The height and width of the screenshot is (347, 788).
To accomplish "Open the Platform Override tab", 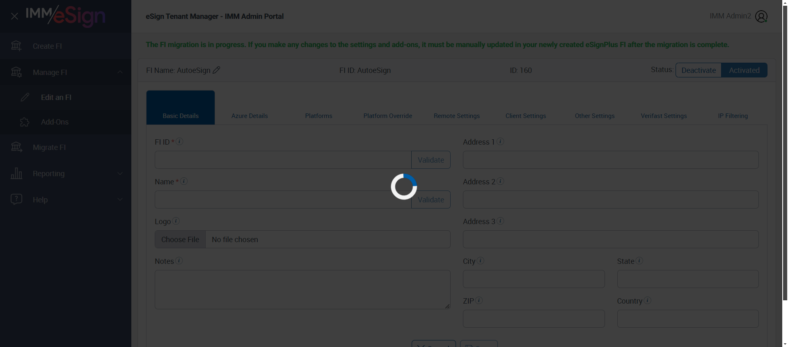I will click(x=388, y=116).
